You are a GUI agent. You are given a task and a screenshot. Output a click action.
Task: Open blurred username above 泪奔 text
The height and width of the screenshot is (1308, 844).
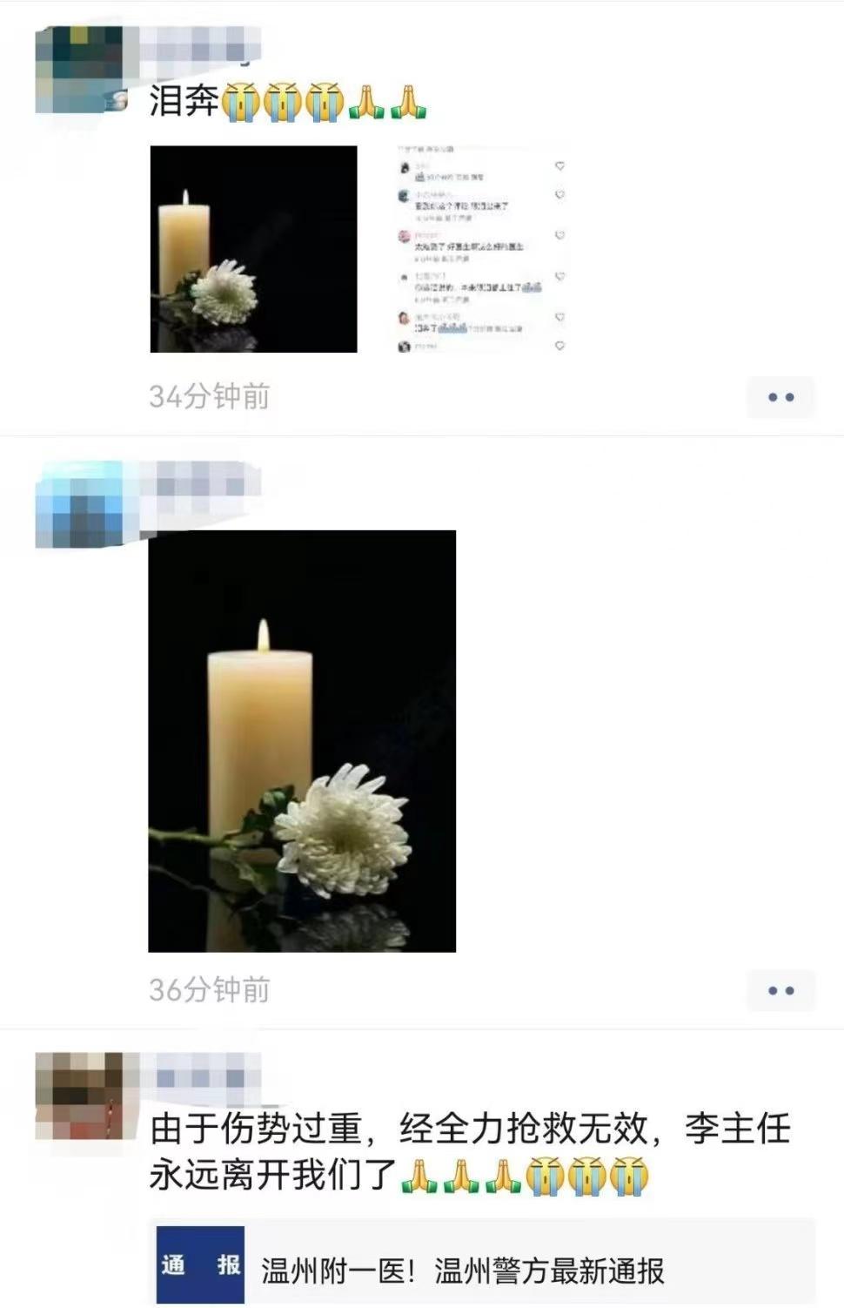[x=202, y=44]
